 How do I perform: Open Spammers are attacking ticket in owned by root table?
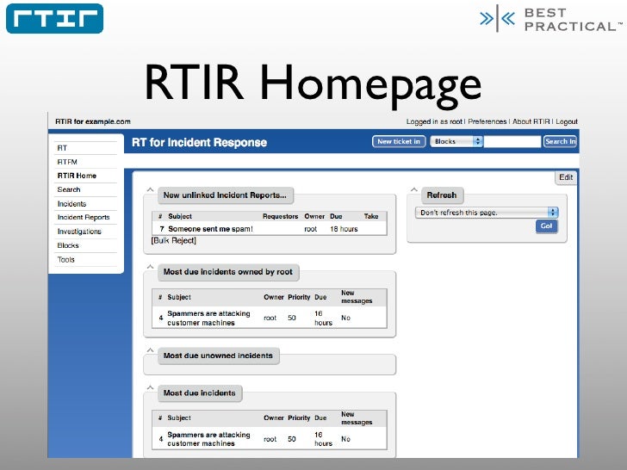tap(208, 318)
